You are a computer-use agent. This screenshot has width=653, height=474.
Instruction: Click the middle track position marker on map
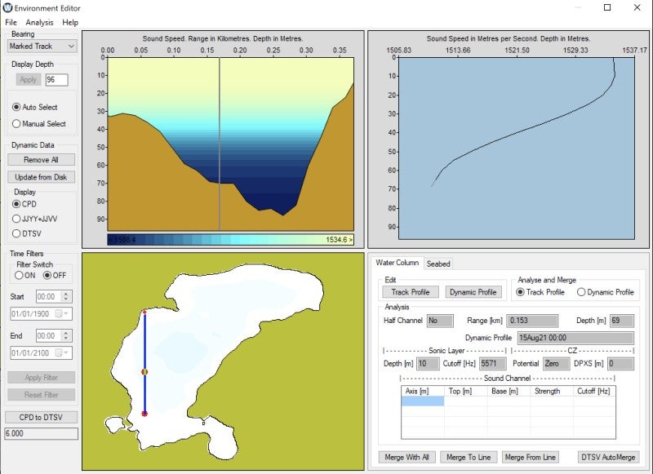click(x=144, y=371)
